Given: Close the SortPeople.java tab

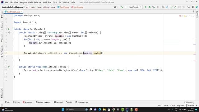Looking at the screenshot, I should pyautogui.click(x=21, y=12).
